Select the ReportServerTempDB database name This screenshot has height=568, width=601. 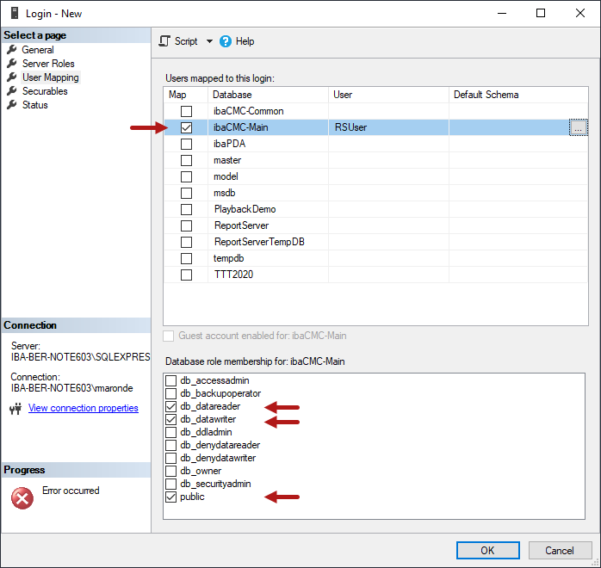pos(259,242)
